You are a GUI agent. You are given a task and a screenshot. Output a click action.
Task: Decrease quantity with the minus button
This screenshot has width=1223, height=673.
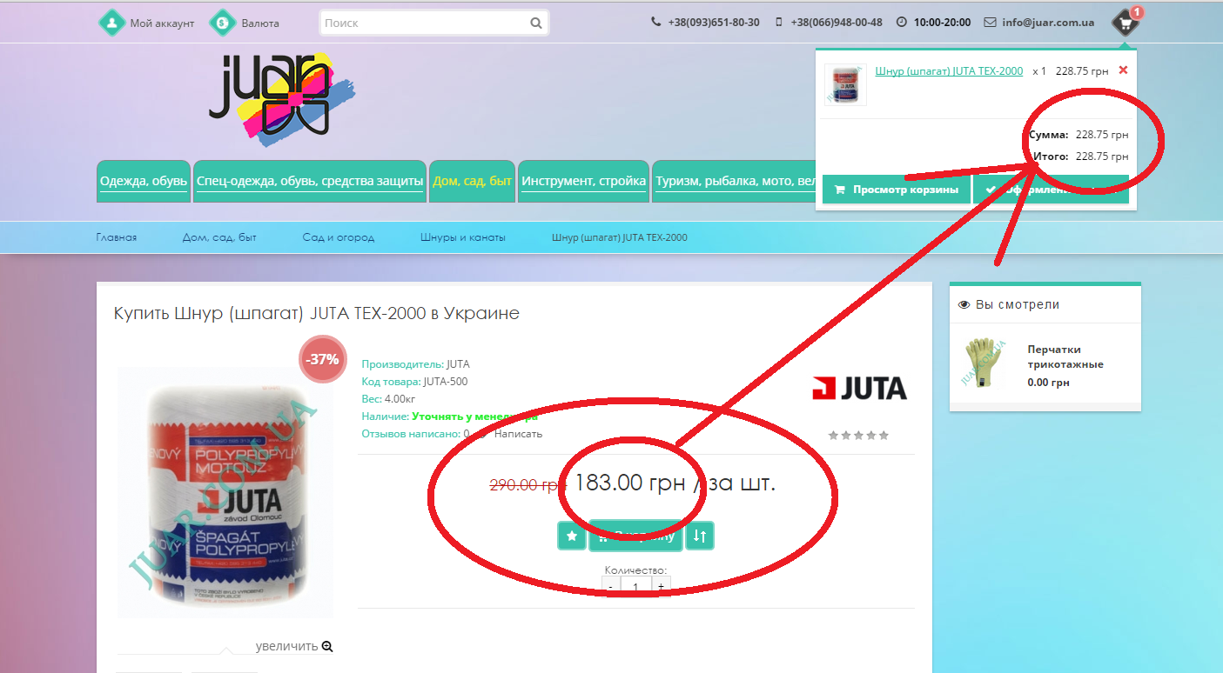tap(610, 587)
